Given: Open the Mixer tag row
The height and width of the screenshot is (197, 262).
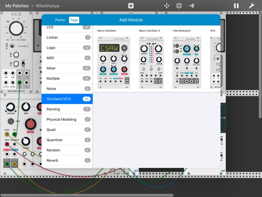Looking at the screenshot, I should click(67, 68).
